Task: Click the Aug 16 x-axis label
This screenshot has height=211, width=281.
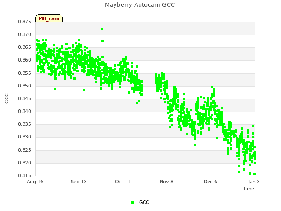Action: click(x=35, y=182)
